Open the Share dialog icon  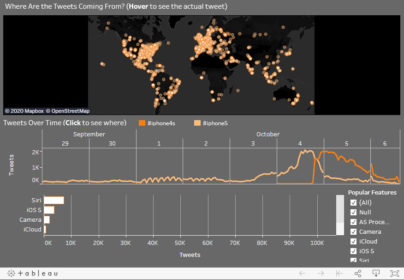358,274
